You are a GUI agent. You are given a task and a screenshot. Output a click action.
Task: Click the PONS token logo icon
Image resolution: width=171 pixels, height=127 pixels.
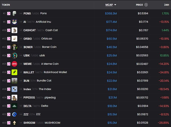(14, 13)
